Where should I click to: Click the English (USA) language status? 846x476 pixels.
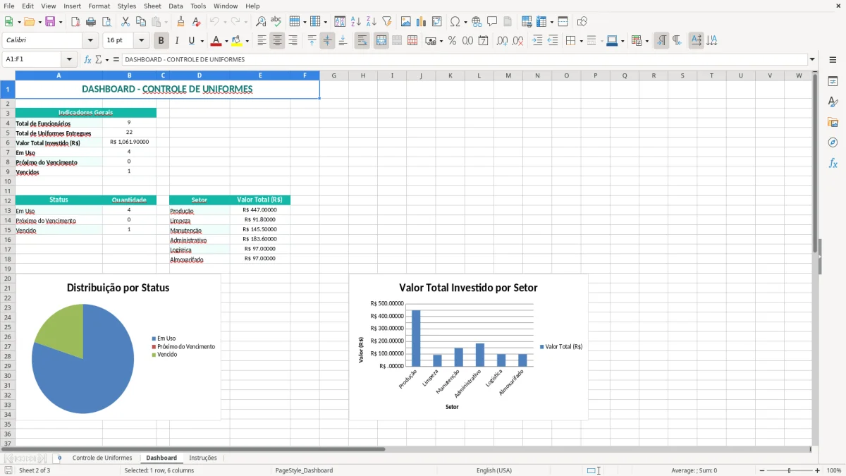(x=494, y=470)
